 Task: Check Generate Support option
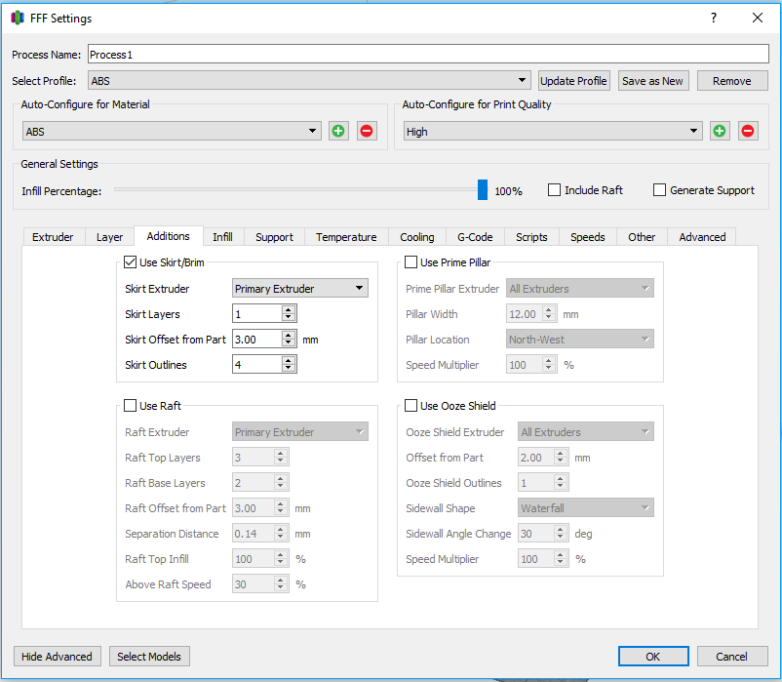click(659, 190)
